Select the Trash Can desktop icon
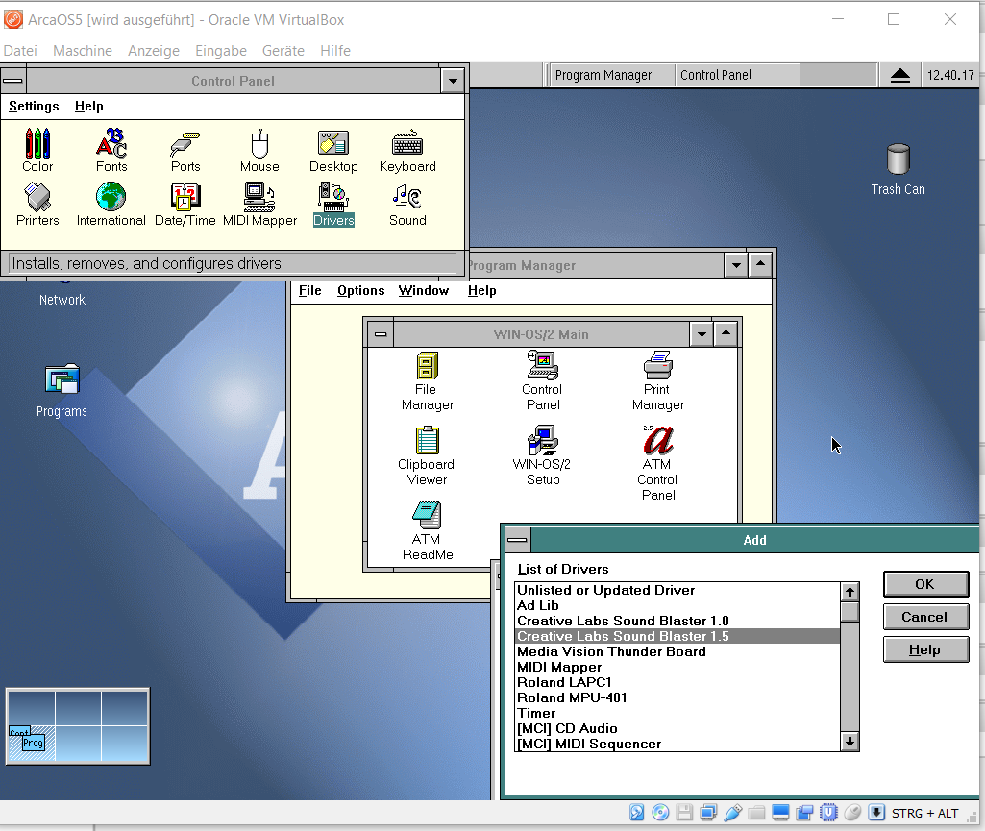 (x=898, y=170)
